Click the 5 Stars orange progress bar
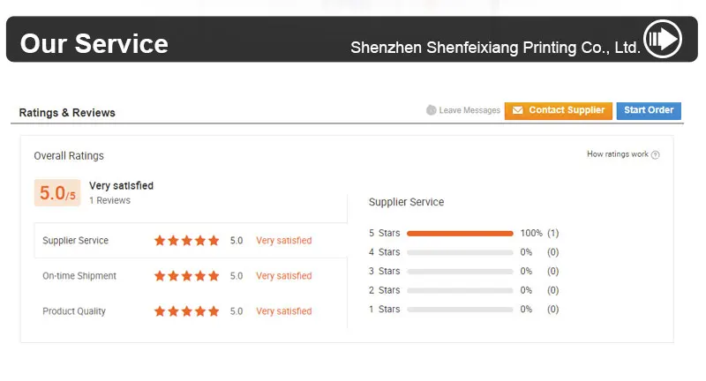 click(x=460, y=234)
